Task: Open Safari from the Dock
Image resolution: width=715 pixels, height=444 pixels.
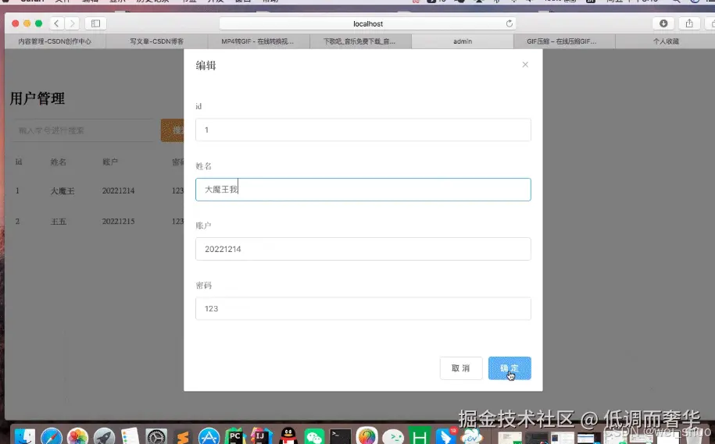Action: (52, 436)
